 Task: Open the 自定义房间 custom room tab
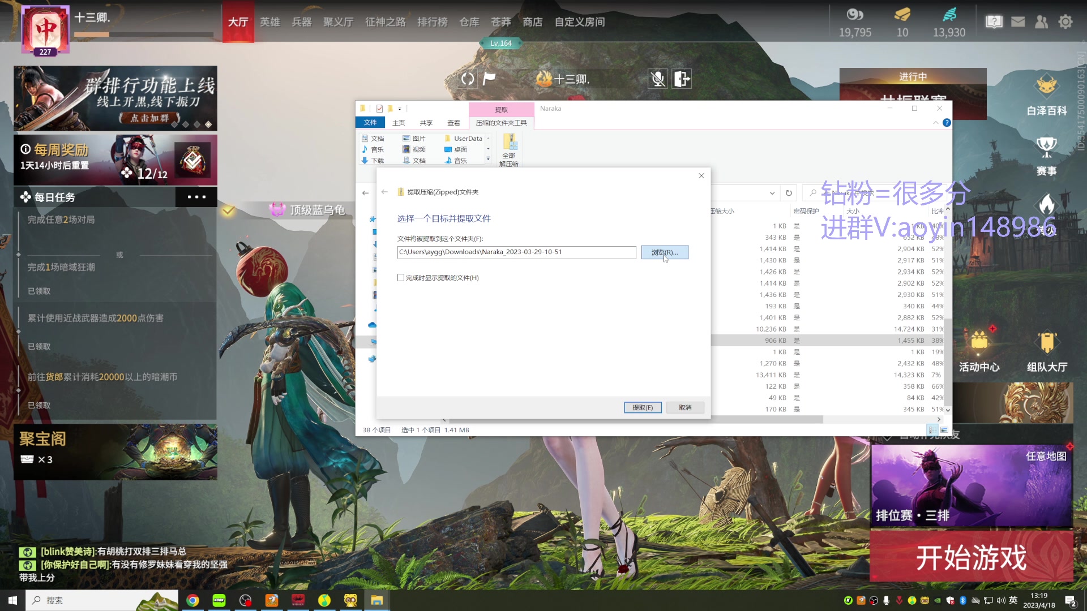click(x=580, y=22)
